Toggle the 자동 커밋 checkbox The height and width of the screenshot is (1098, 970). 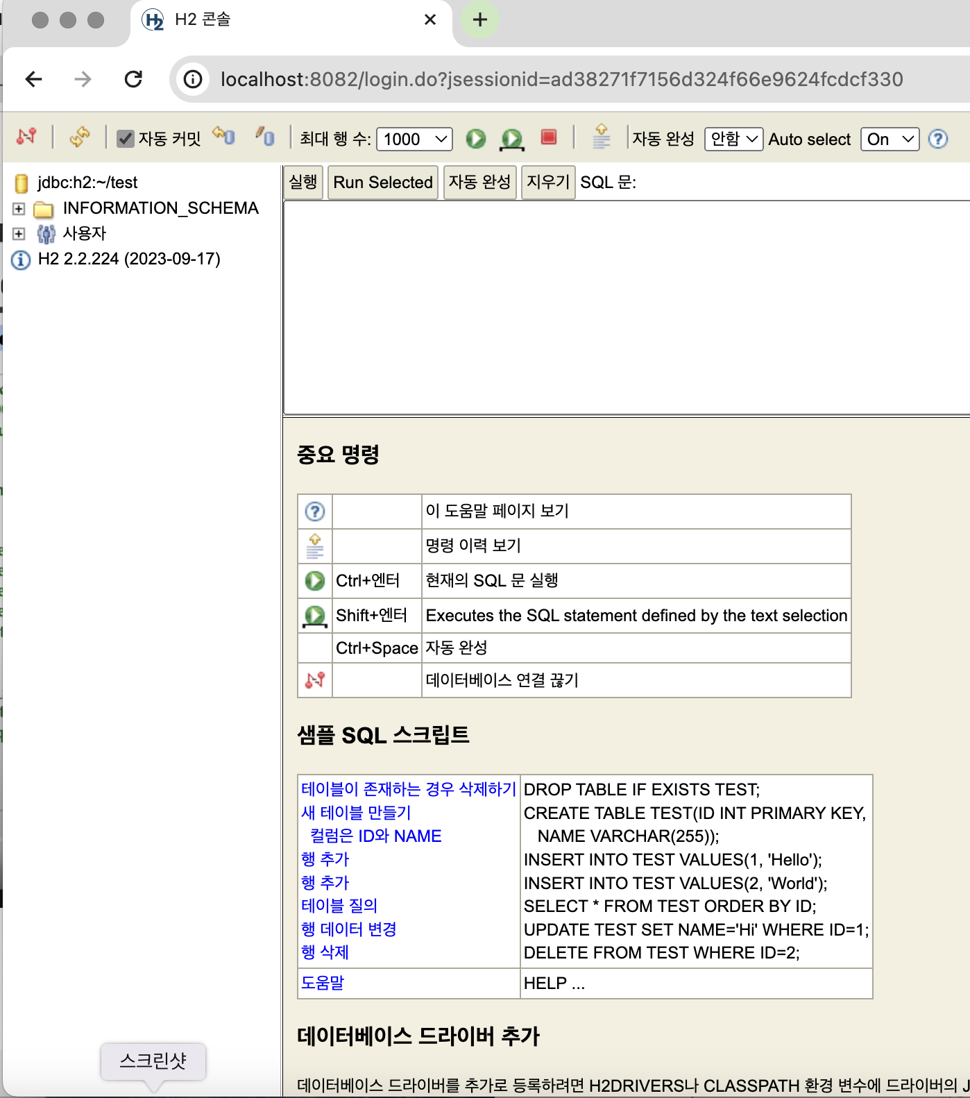pos(125,139)
